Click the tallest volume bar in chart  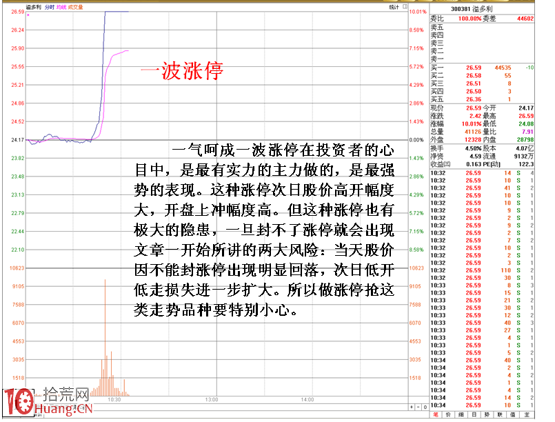click(x=105, y=337)
